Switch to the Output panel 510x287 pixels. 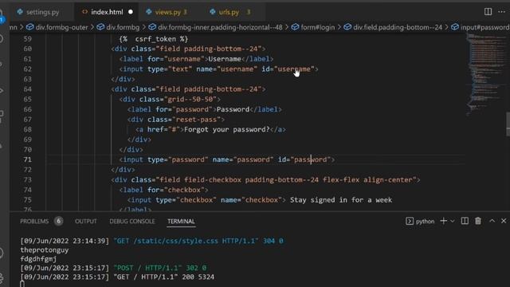(86, 222)
